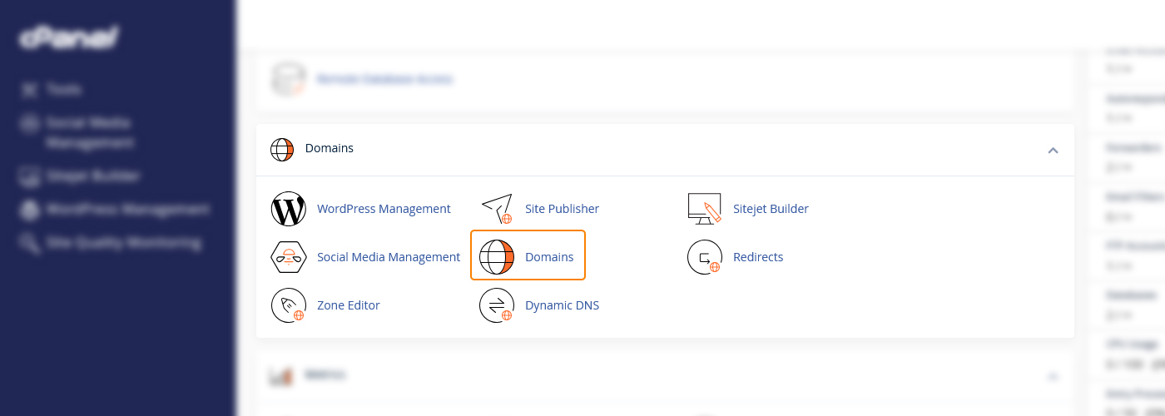
Task: Collapse the Metrics section using its chevron
Action: click(x=1053, y=376)
